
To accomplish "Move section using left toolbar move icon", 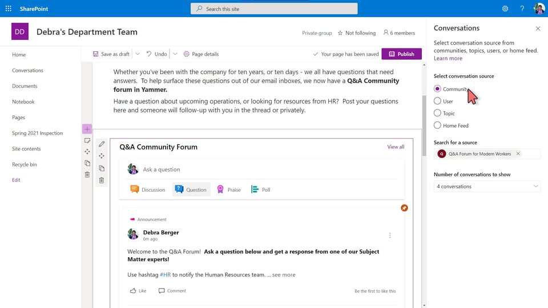I will (87, 152).
